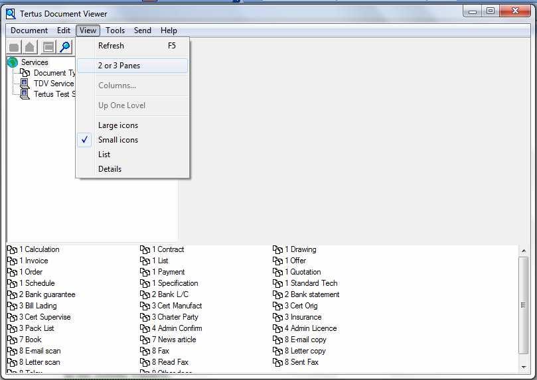Click the first grey toolbar icon
537x380 pixels.
(14, 47)
